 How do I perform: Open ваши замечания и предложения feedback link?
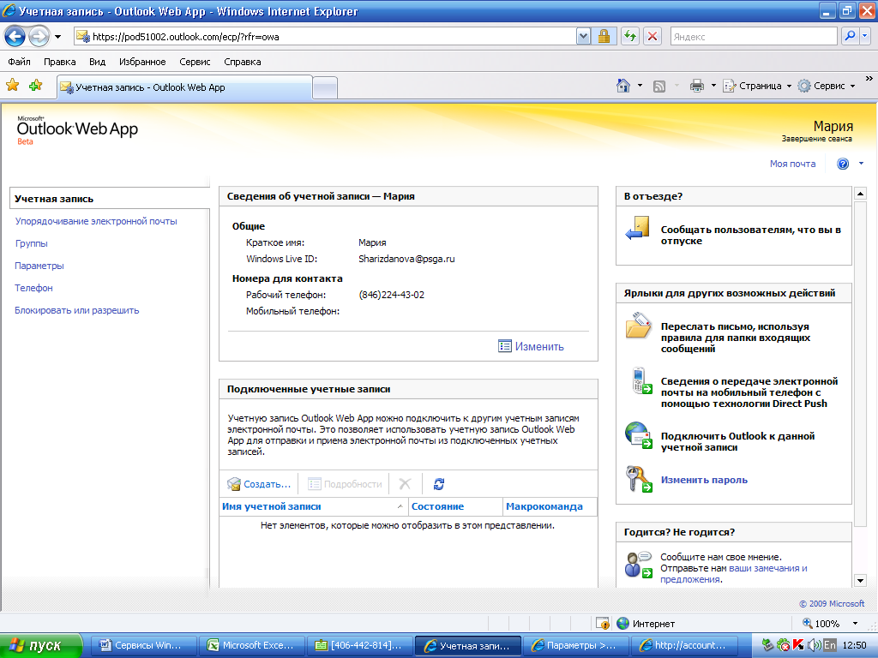(x=734, y=573)
